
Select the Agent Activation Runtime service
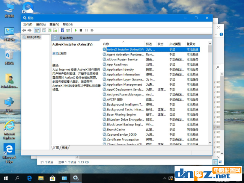point(151,54)
